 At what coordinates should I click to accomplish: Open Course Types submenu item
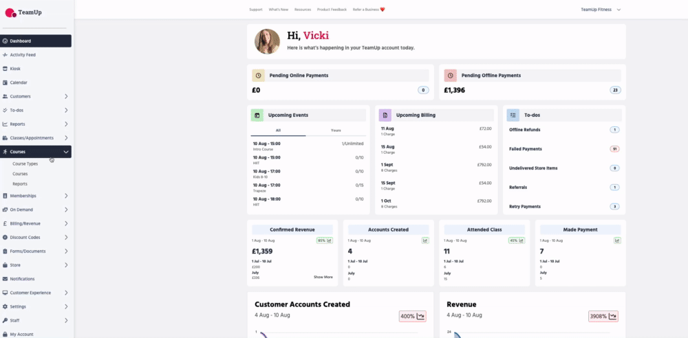(25, 164)
